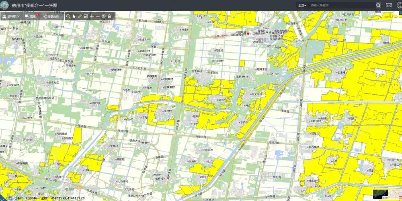
Task: Select the ruler measure tool
Action: 80,16
